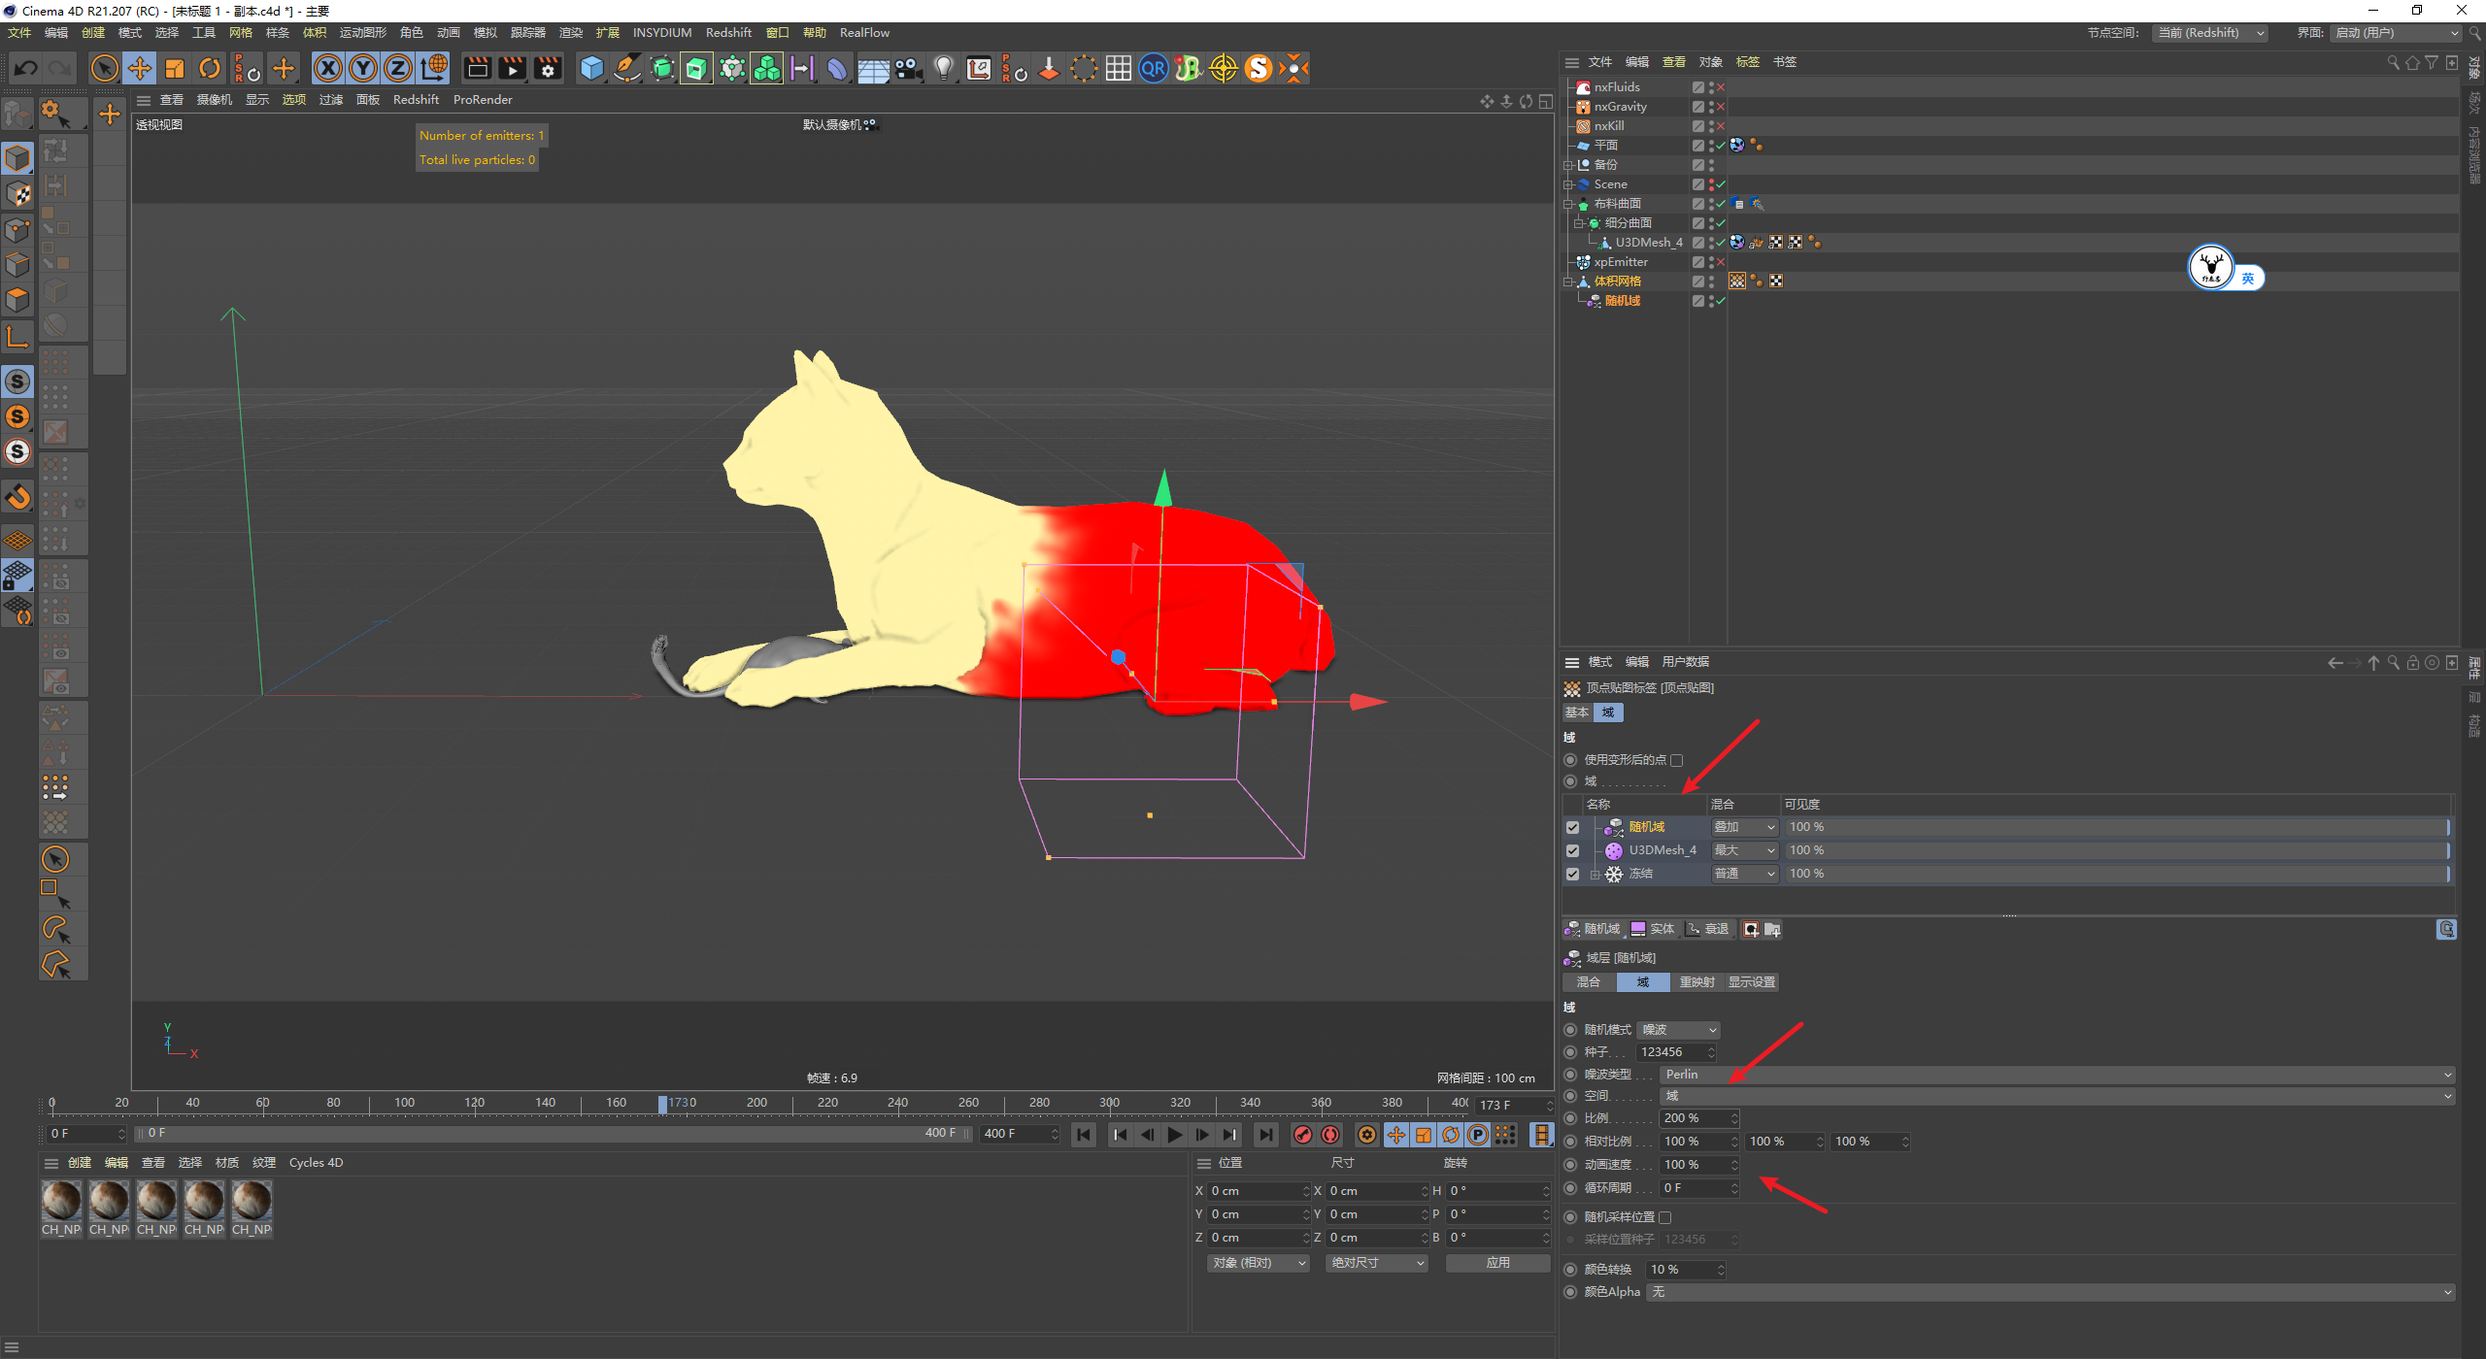Image resolution: width=2486 pixels, height=1359 pixels.
Task: Switch to the 重映射 tab
Action: click(1697, 982)
